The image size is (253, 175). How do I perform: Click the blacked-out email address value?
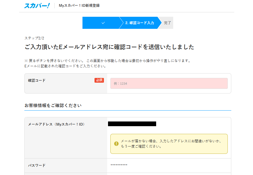pos(132,124)
